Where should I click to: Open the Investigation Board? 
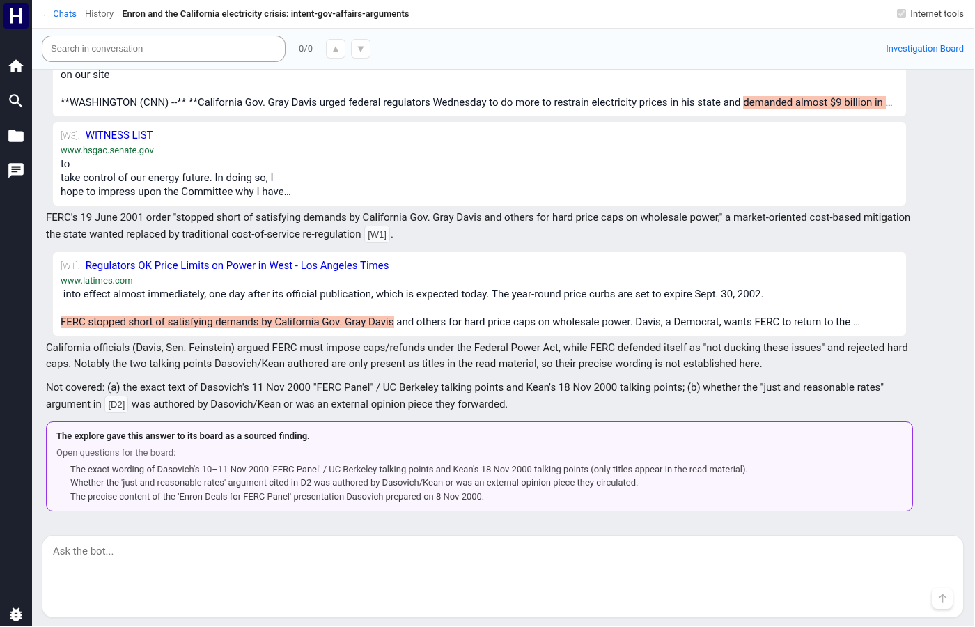pos(925,49)
